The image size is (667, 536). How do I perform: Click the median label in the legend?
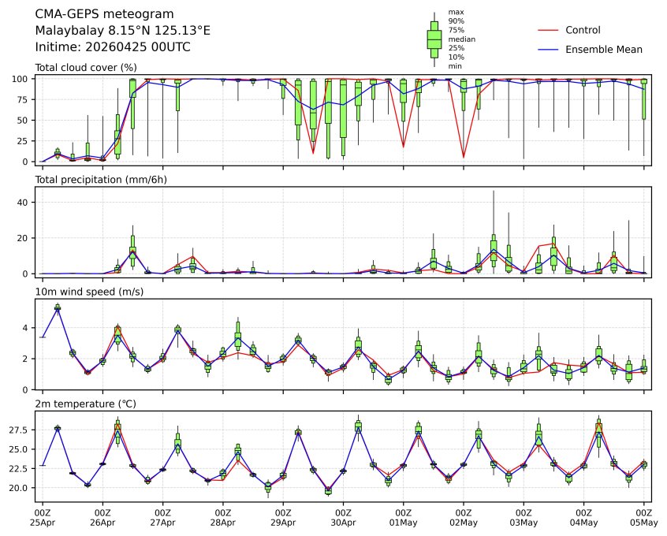[456, 39]
